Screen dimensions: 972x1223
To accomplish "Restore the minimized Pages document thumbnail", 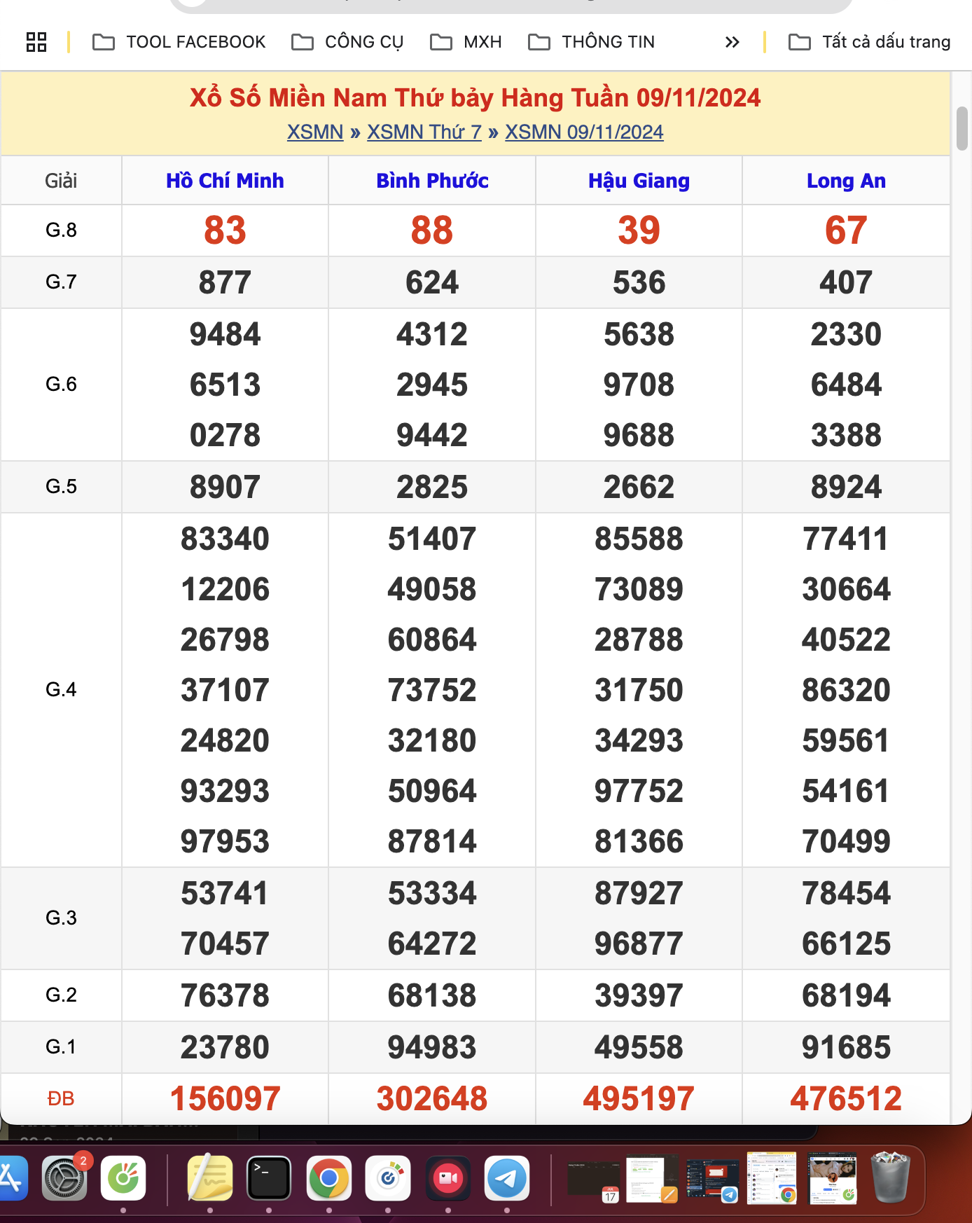I will [652, 1178].
